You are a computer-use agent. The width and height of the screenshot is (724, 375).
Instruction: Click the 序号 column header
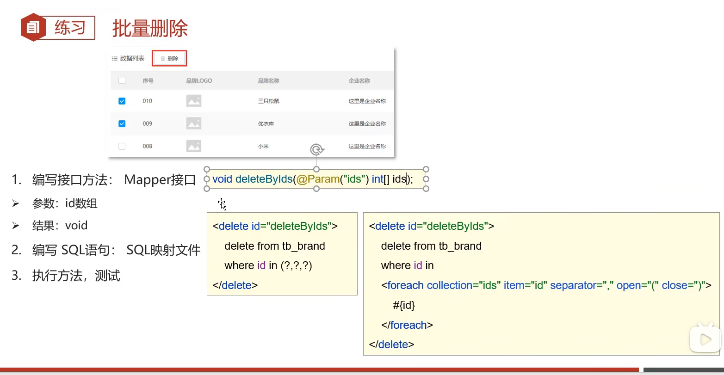pos(148,80)
